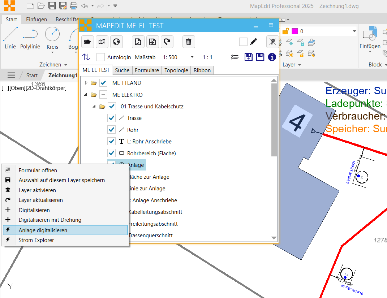The image size is (387, 298).
Task: Click the hamburger menu next to Start tab
Action: coord(11,75)
